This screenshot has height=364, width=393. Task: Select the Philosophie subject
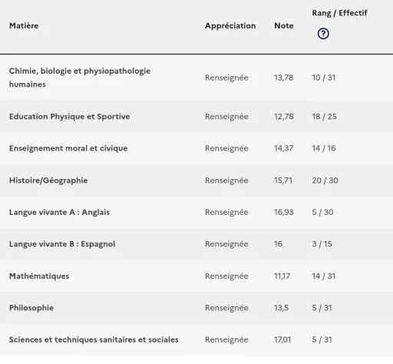[x=31, y=308]
